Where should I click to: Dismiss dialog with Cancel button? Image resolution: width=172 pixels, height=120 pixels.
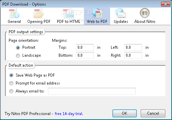153,113
